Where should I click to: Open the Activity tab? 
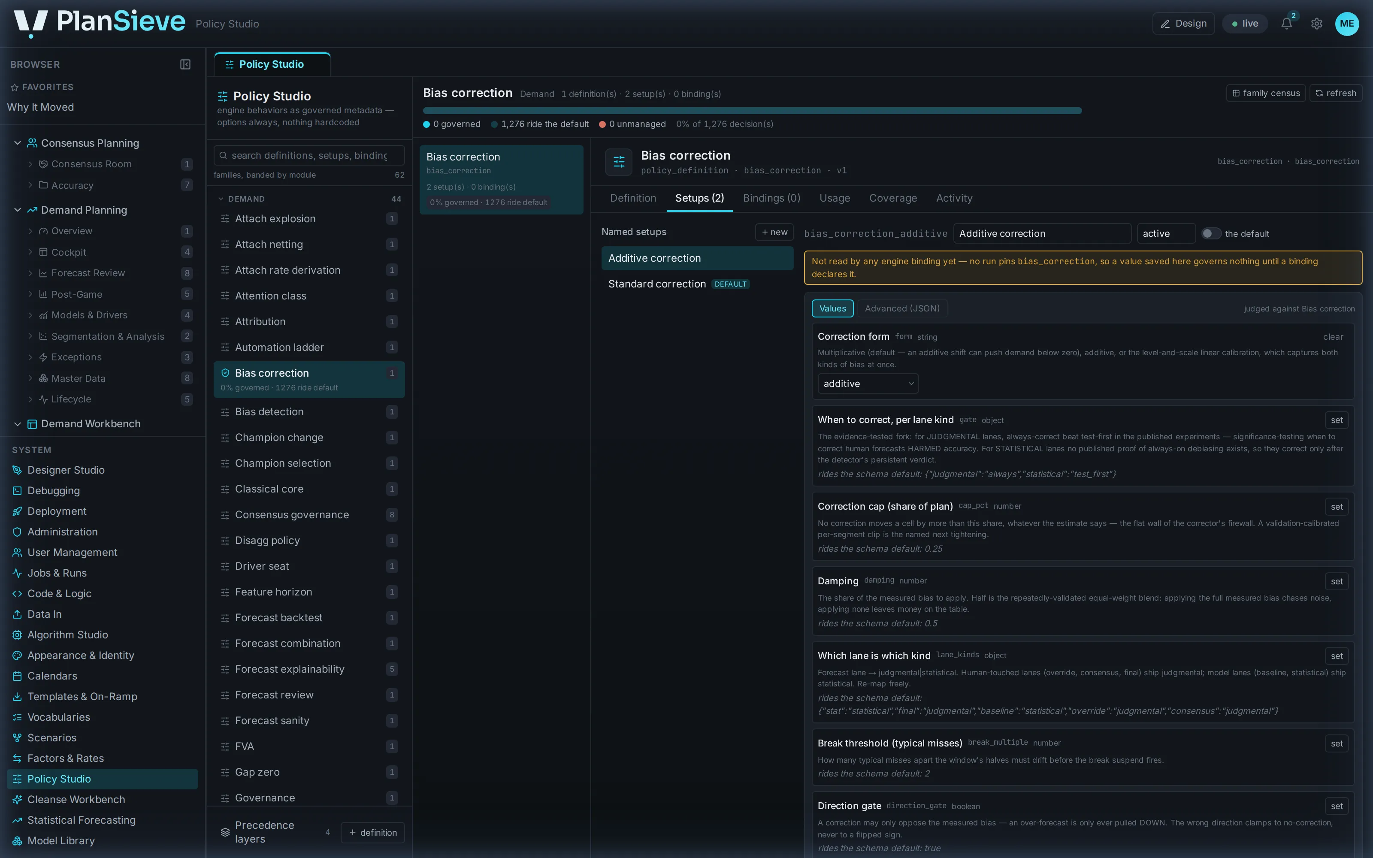[954, 198]
